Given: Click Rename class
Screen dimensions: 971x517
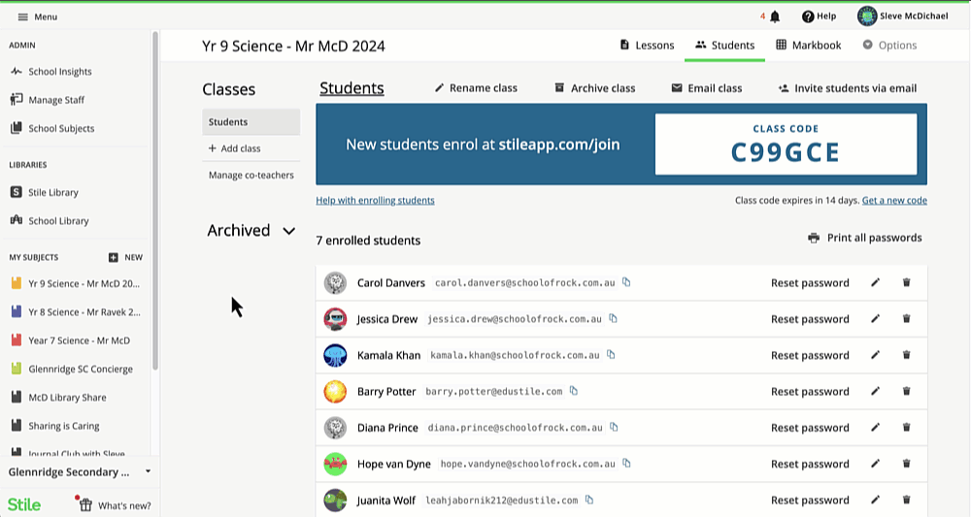Looking at the screenshot, I should click(476, 88).
